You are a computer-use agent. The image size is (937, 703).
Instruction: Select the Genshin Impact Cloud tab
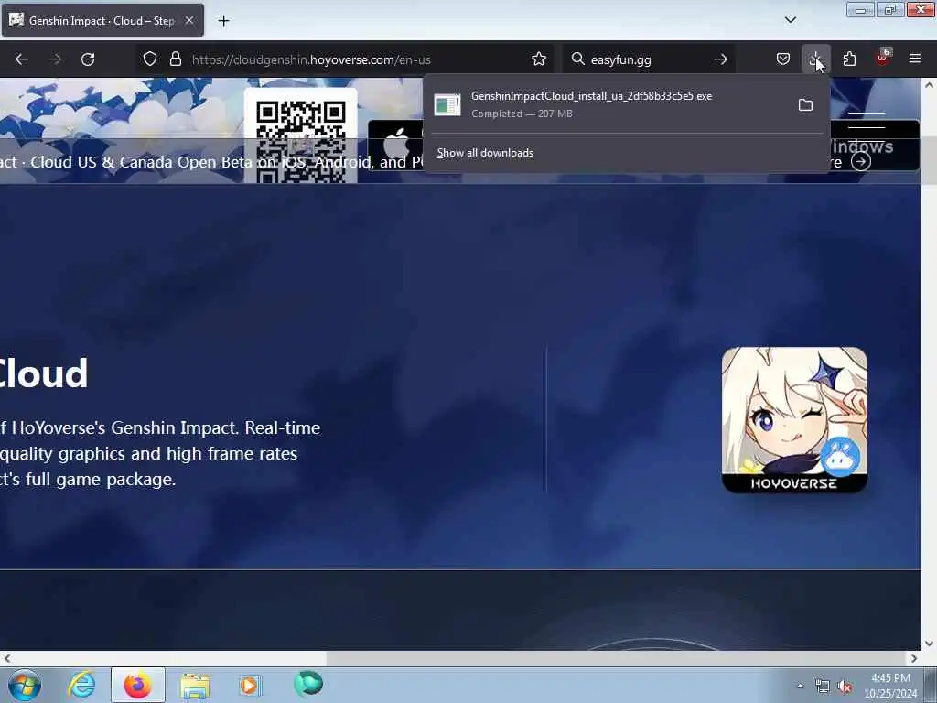pos(102,20)
